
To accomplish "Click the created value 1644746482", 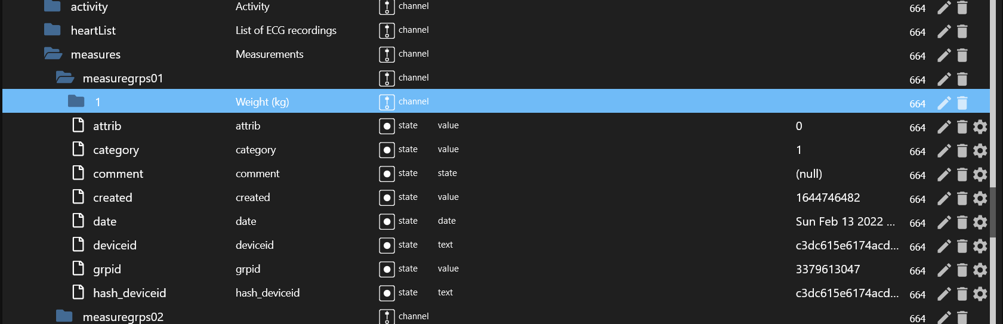I will pyautogui.click(x=828, y=198).
